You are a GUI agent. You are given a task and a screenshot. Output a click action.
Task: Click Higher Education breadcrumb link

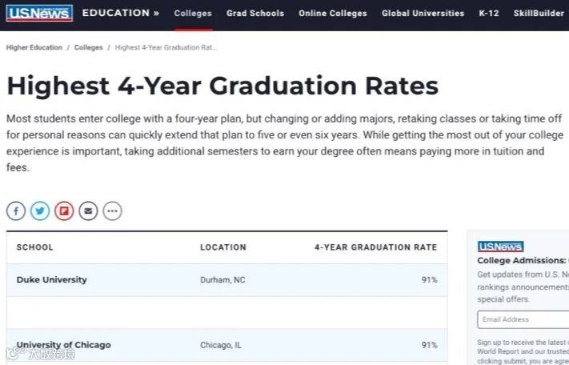pyautogui.click(x=34, y=48)
